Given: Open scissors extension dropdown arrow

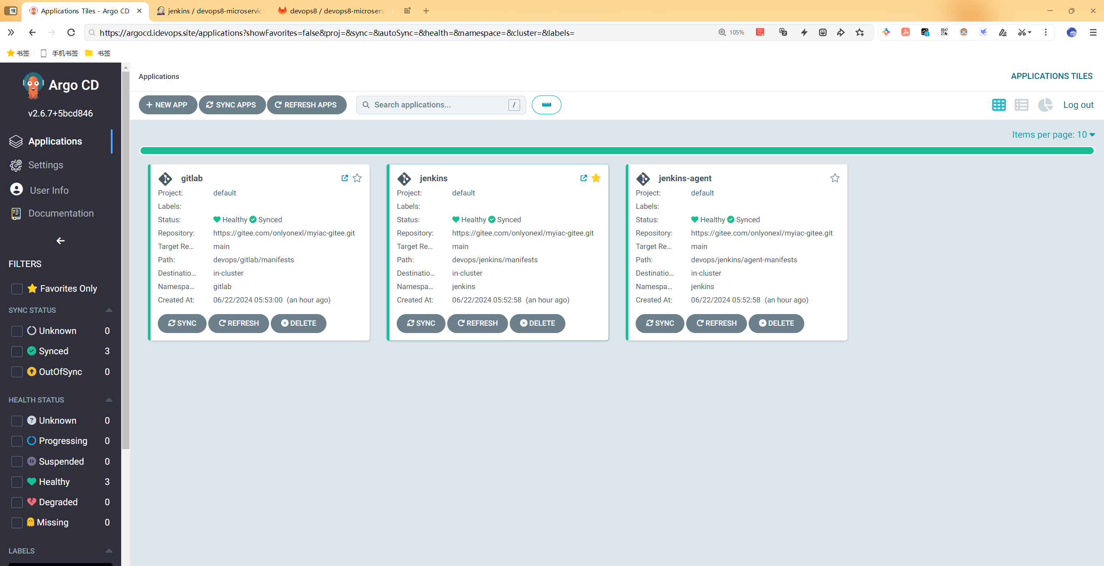Looking at the screenshot, I should pos(1029,32).
